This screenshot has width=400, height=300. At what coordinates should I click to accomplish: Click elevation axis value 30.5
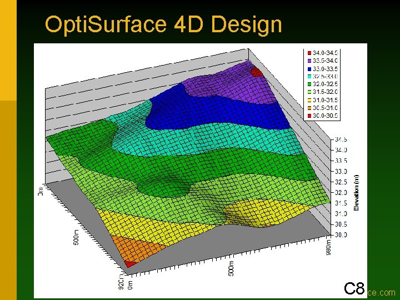click(x=341, y=224)
